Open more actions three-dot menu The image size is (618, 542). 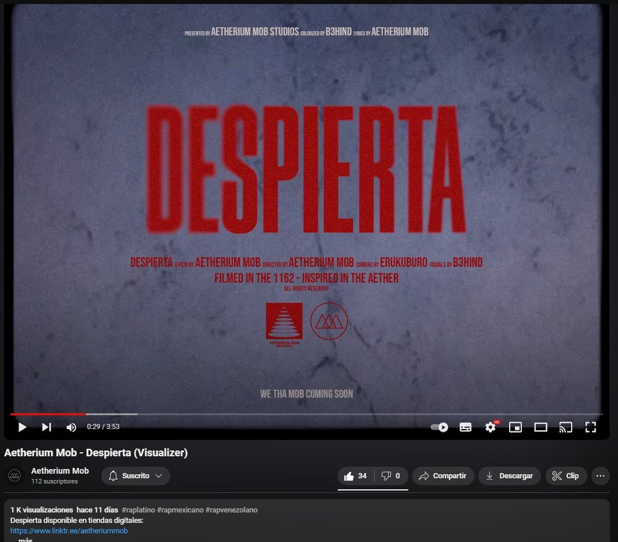point(600,476)
